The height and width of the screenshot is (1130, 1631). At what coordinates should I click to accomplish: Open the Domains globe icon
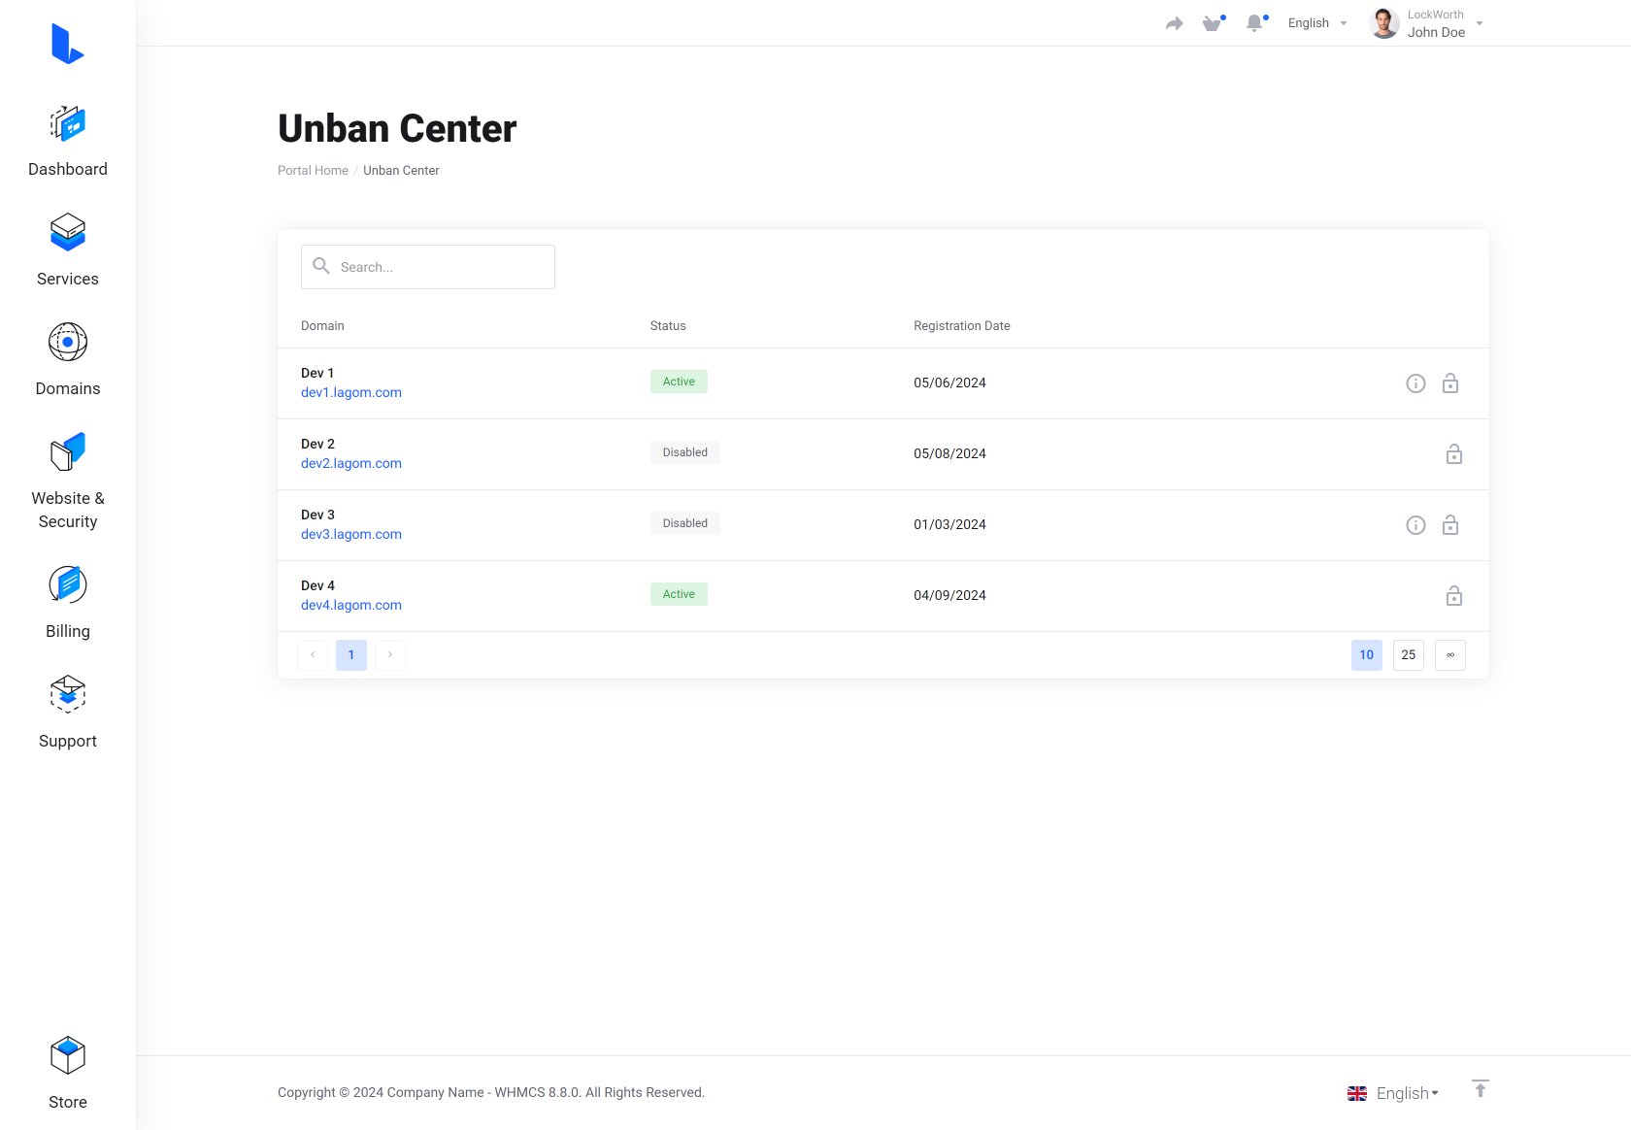coord(68,342)
